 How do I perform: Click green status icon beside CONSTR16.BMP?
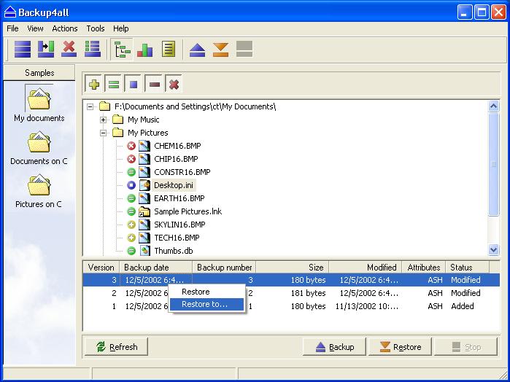(x=131, y=172)
